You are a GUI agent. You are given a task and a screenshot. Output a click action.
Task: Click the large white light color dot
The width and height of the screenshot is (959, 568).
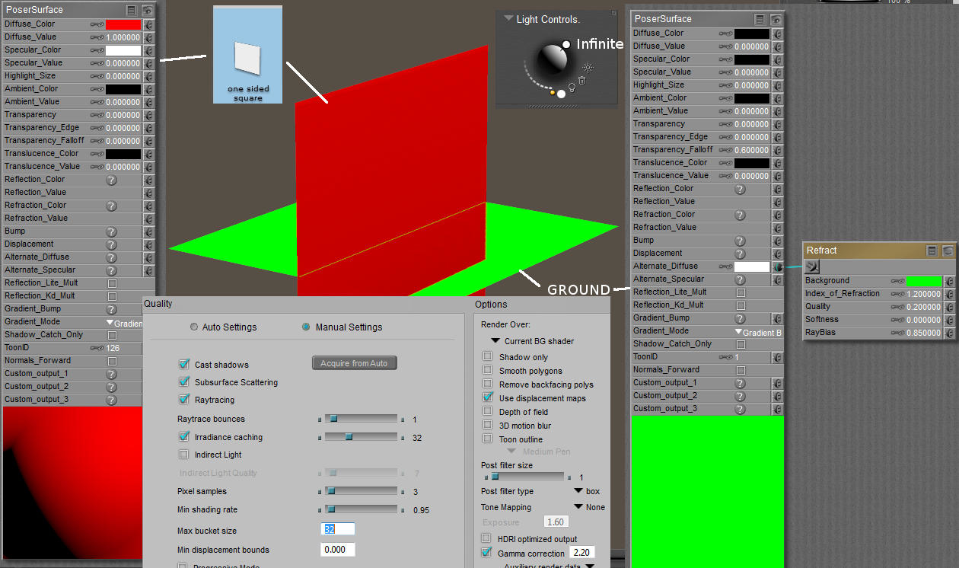[x=562, y=94]
